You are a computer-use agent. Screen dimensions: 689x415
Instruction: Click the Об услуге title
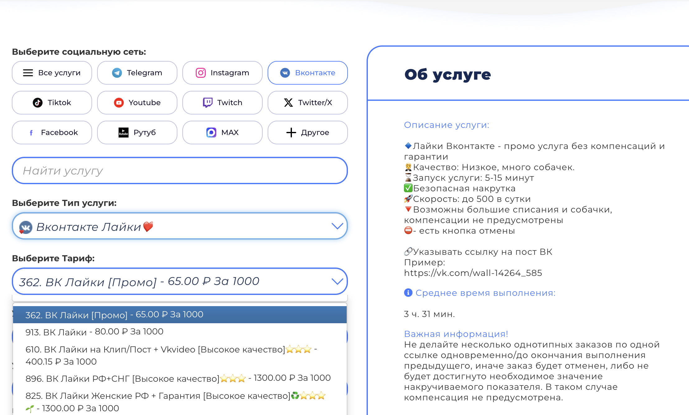tap(448, 75)
